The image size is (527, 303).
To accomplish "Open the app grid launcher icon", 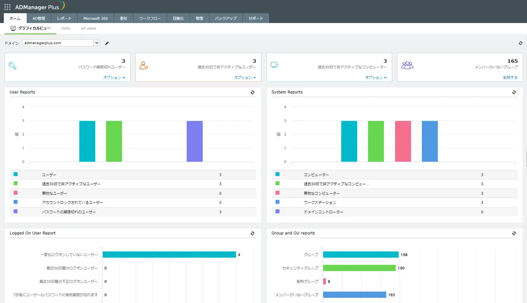I will 7,7.
